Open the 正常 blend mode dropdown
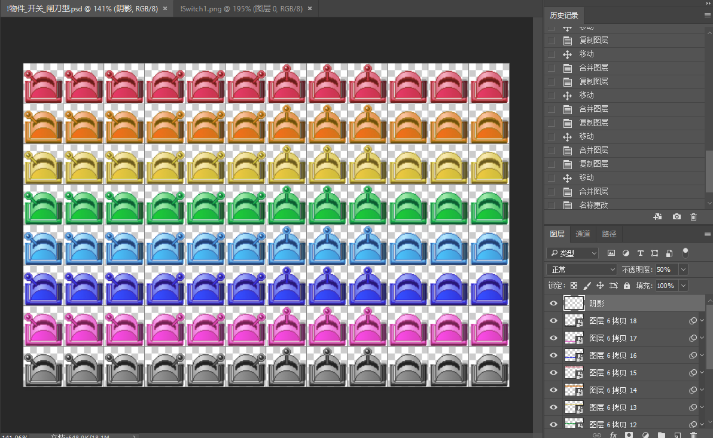 click(581, 269)
